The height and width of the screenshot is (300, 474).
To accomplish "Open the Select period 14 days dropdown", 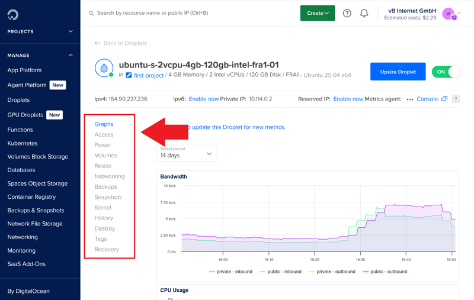I will point(186,153).
